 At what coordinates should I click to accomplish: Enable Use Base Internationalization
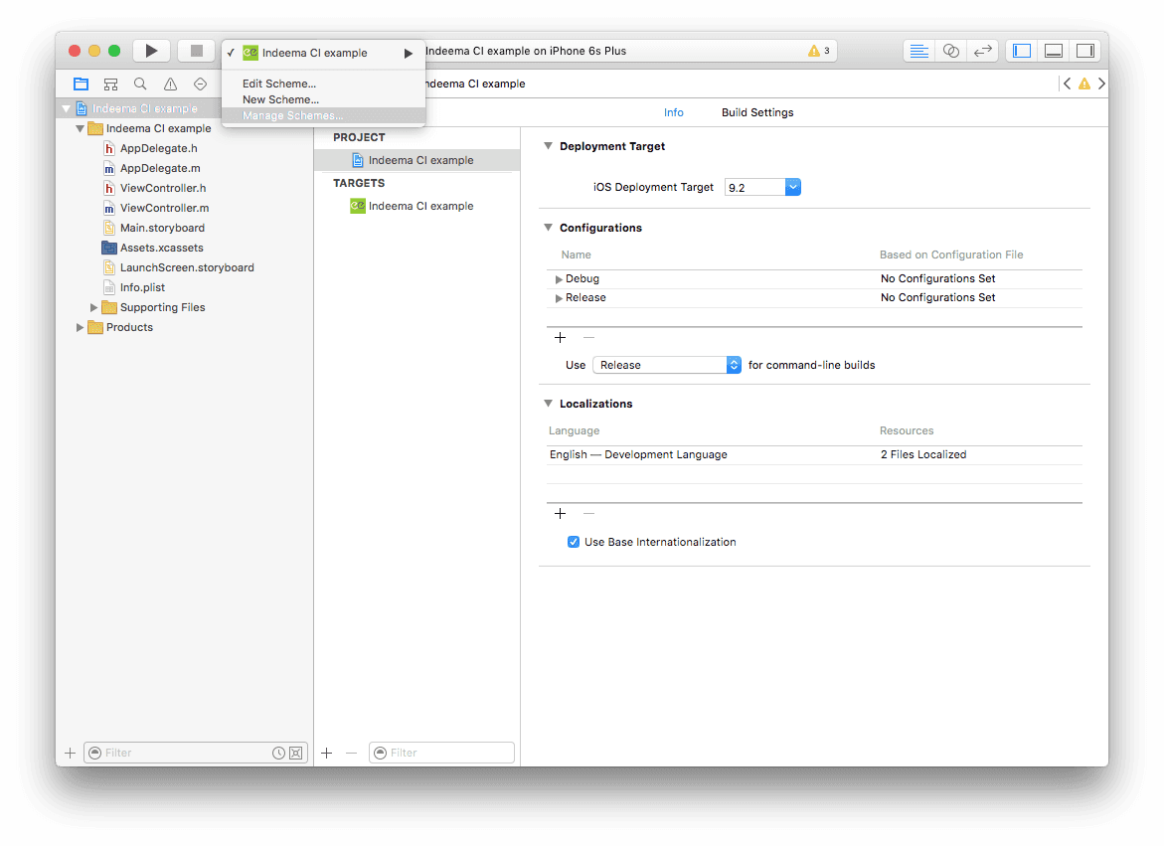pos(574,542)
